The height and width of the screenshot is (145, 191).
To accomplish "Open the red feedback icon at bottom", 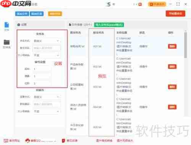I will pos(63,140).
